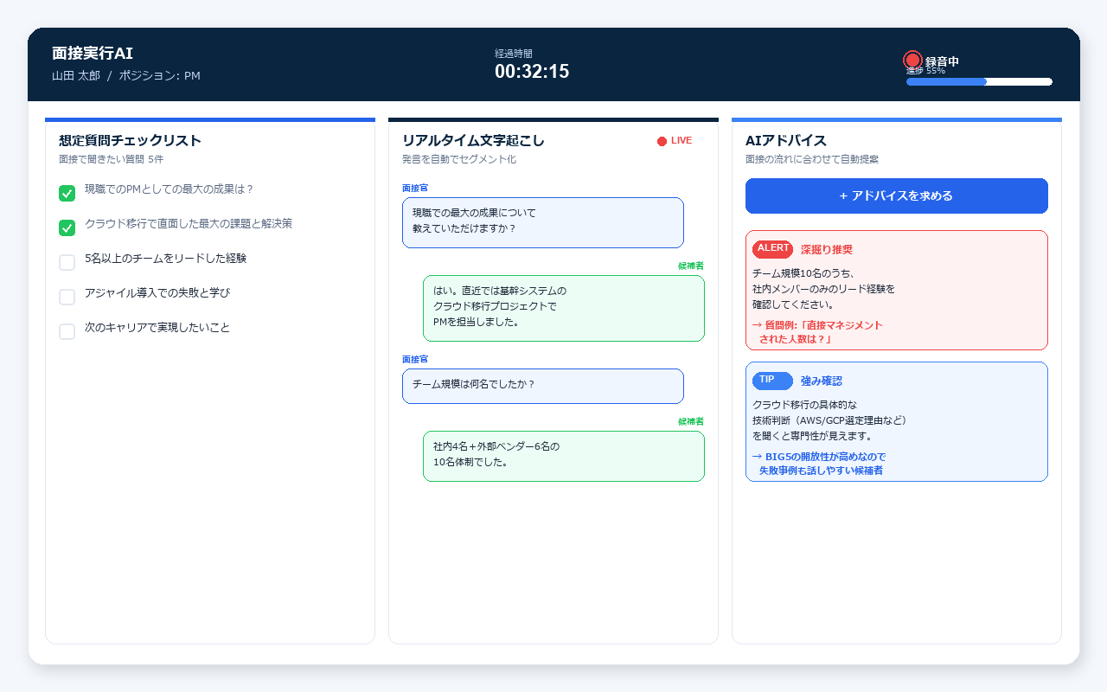Click the red LIVE dot indicator

[662, 141]
